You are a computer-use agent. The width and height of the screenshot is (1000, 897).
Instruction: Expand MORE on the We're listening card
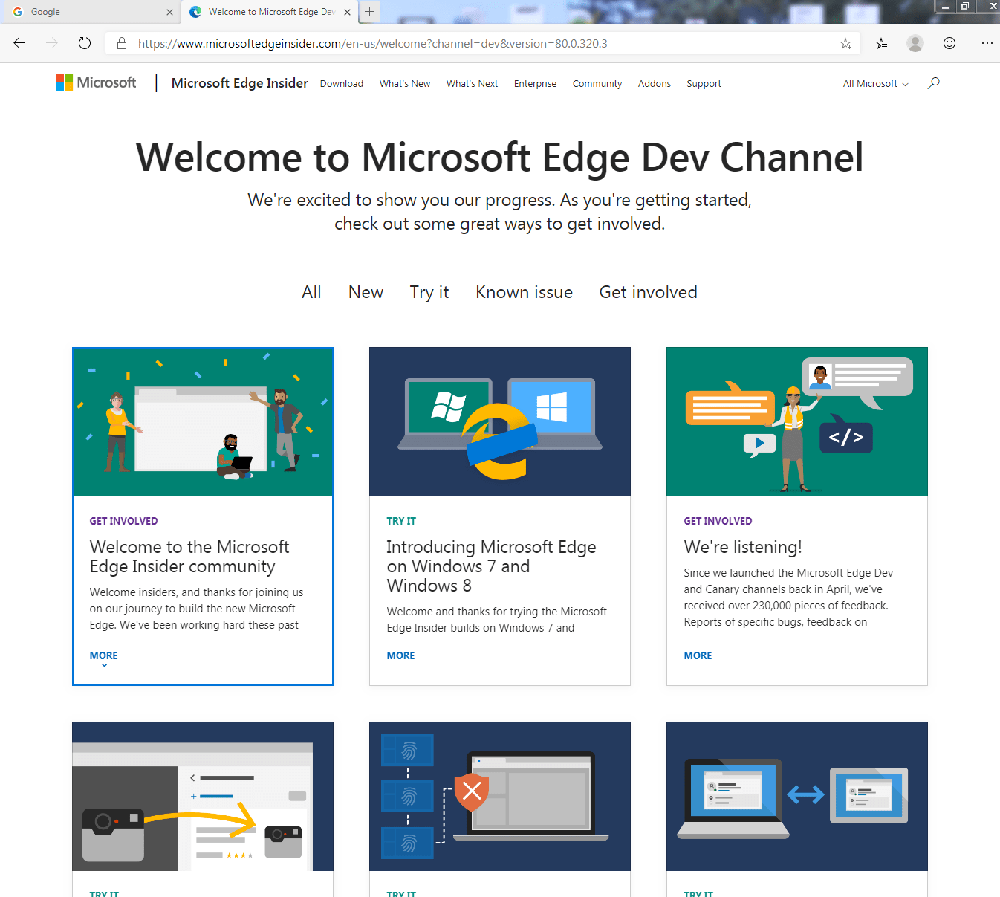(x=698, y=655)
